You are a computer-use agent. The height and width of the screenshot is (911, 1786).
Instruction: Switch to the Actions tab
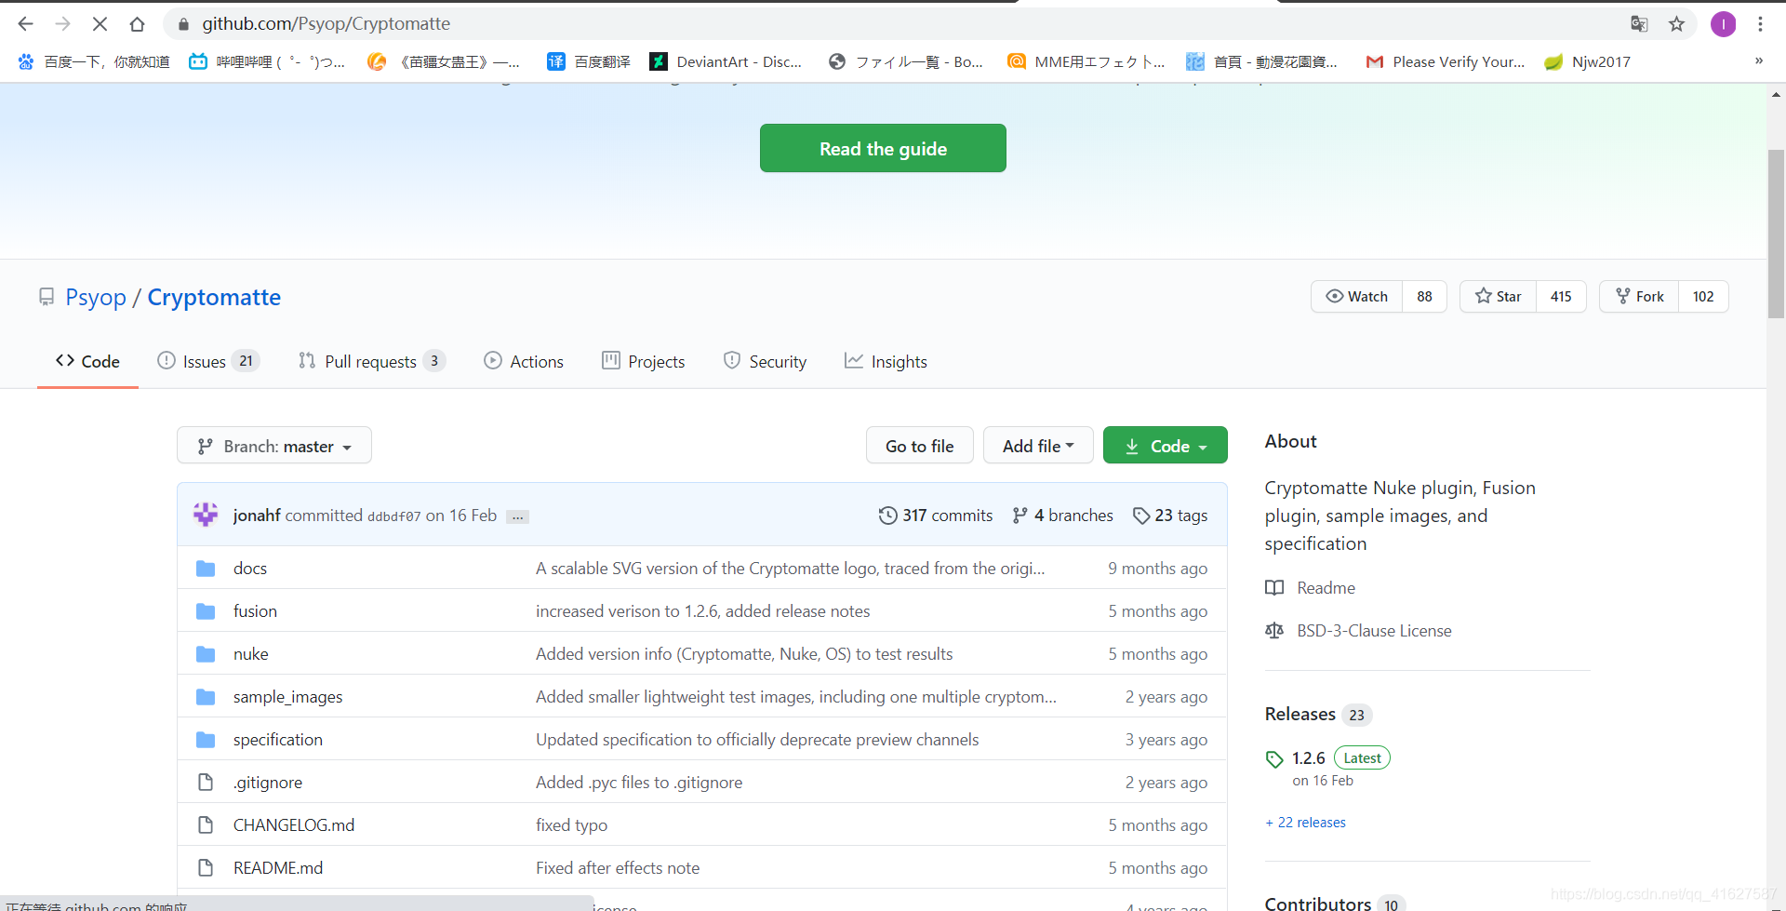click(524, 361)
